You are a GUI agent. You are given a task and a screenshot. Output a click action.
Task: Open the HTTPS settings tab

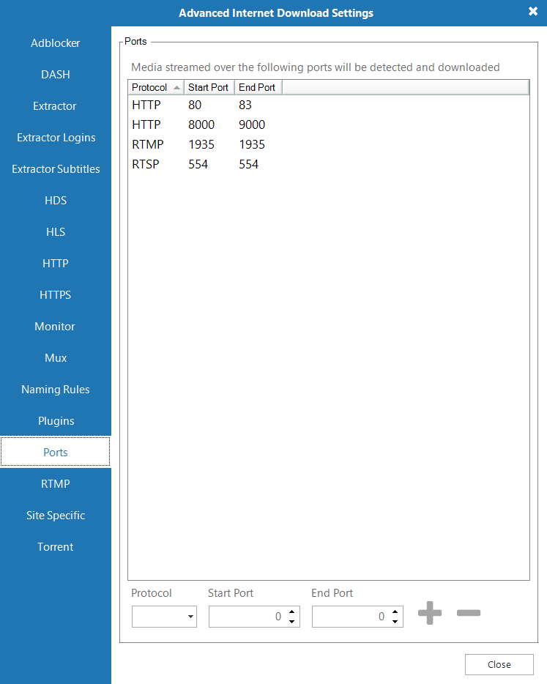(56, 295)
